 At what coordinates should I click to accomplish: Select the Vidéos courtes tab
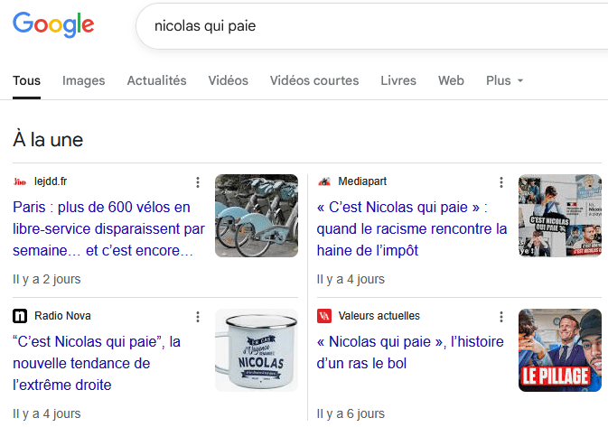313,80
